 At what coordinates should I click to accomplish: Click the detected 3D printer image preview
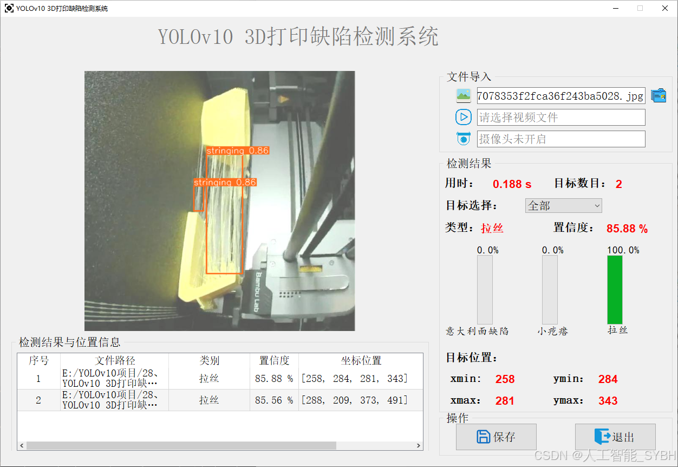click(220, 201)
